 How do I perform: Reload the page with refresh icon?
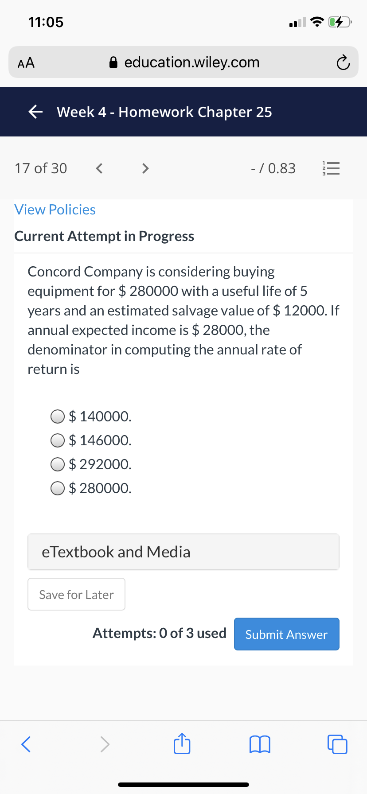coord(343,63)
